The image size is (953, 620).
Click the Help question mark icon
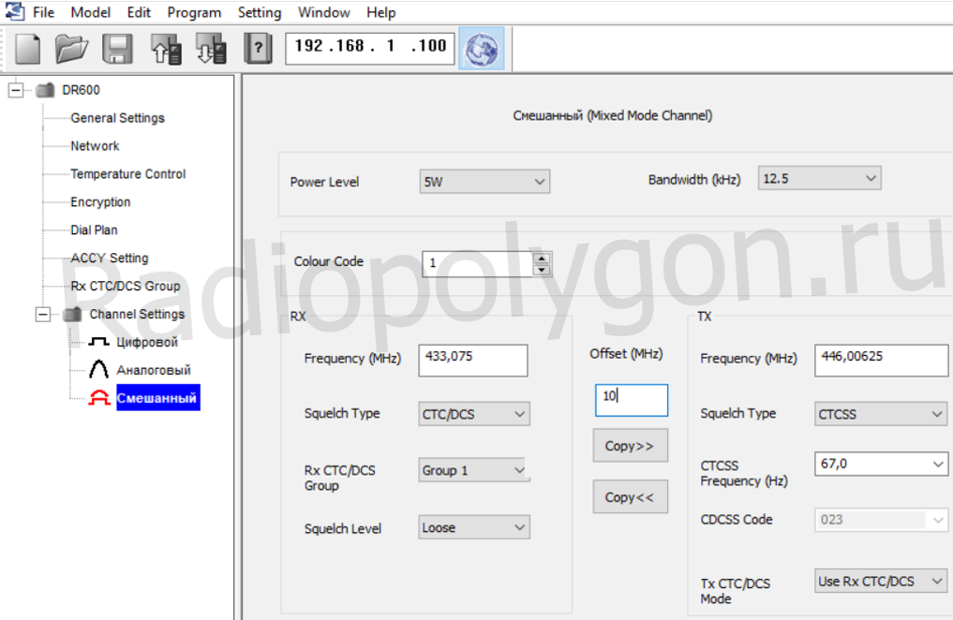coord(257,48)
